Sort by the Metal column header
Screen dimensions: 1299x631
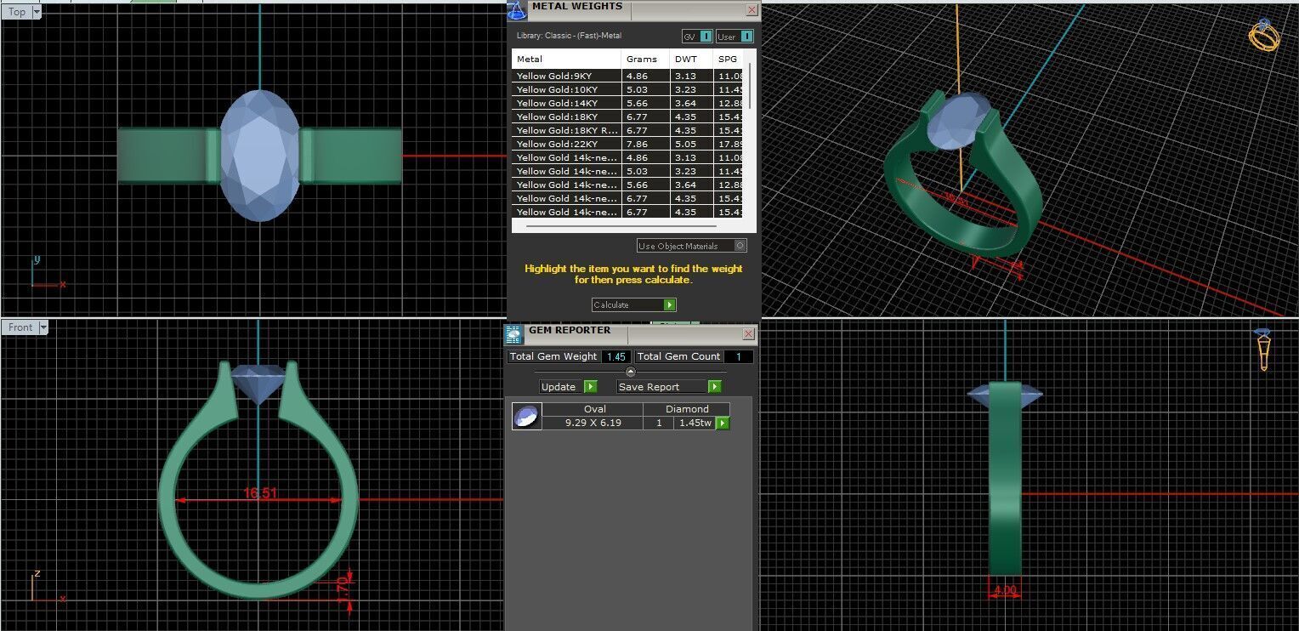point(566,59)
